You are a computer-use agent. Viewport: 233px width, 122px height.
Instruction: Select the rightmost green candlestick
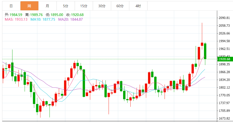205,51
